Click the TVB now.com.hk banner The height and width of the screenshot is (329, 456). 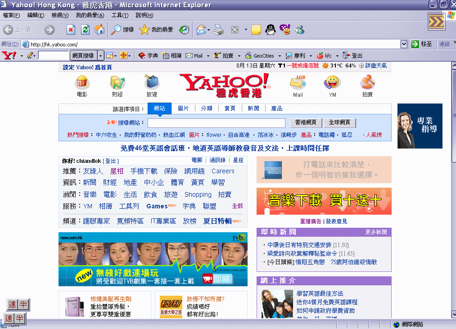point(153,259)
